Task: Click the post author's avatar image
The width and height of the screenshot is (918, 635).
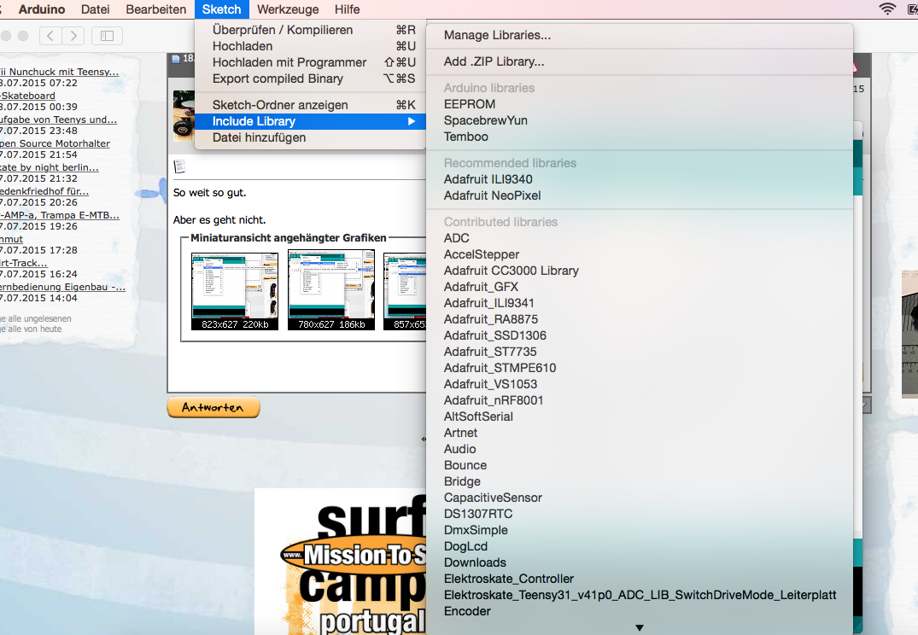Action: (x=184, y=116)
